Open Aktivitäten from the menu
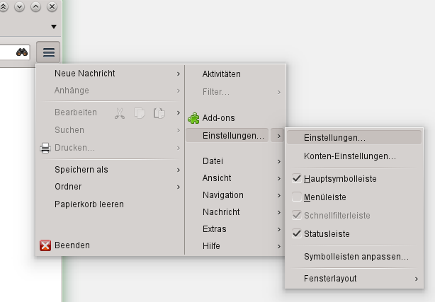435x302 pixels. [221, 74]
